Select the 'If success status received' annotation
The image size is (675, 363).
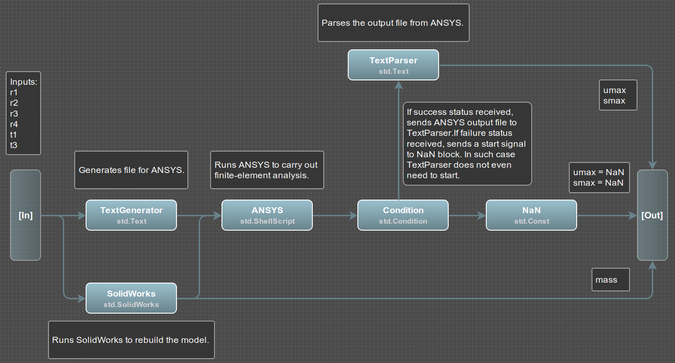click(467, 144)
